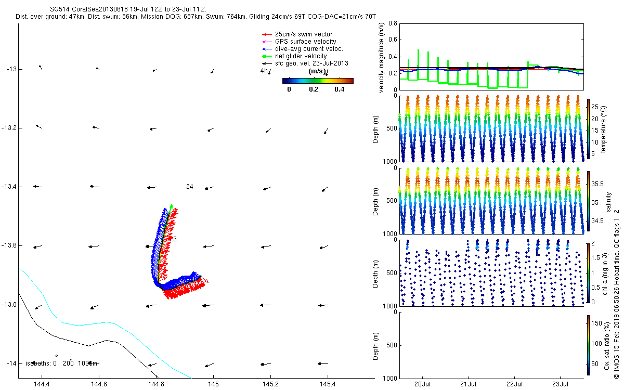Click the green arrowhead atop the glider track
This screenshot has height=390, width=624.
[x=171, y=206]
